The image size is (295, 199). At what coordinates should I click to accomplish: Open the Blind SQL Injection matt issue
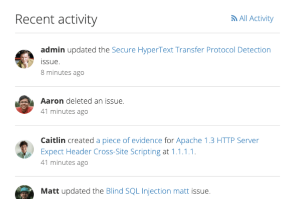tap(147, 191)
